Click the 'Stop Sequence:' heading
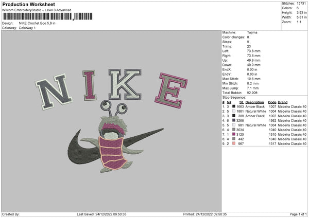 [x=234, y=98]
